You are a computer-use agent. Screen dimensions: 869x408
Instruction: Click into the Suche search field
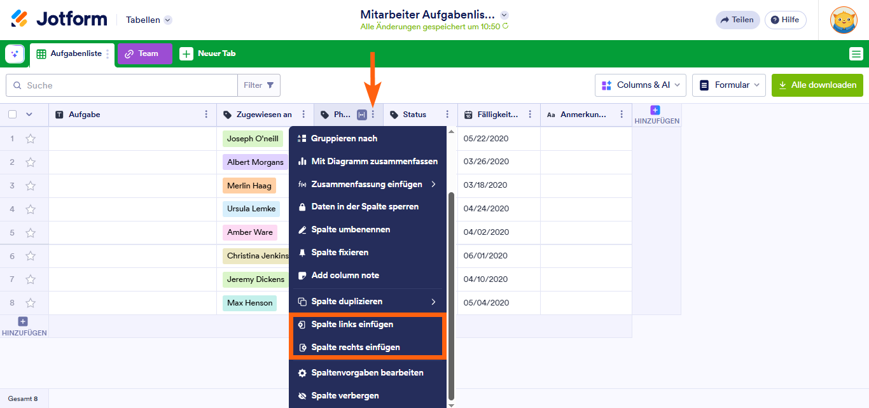click(127, 85)
